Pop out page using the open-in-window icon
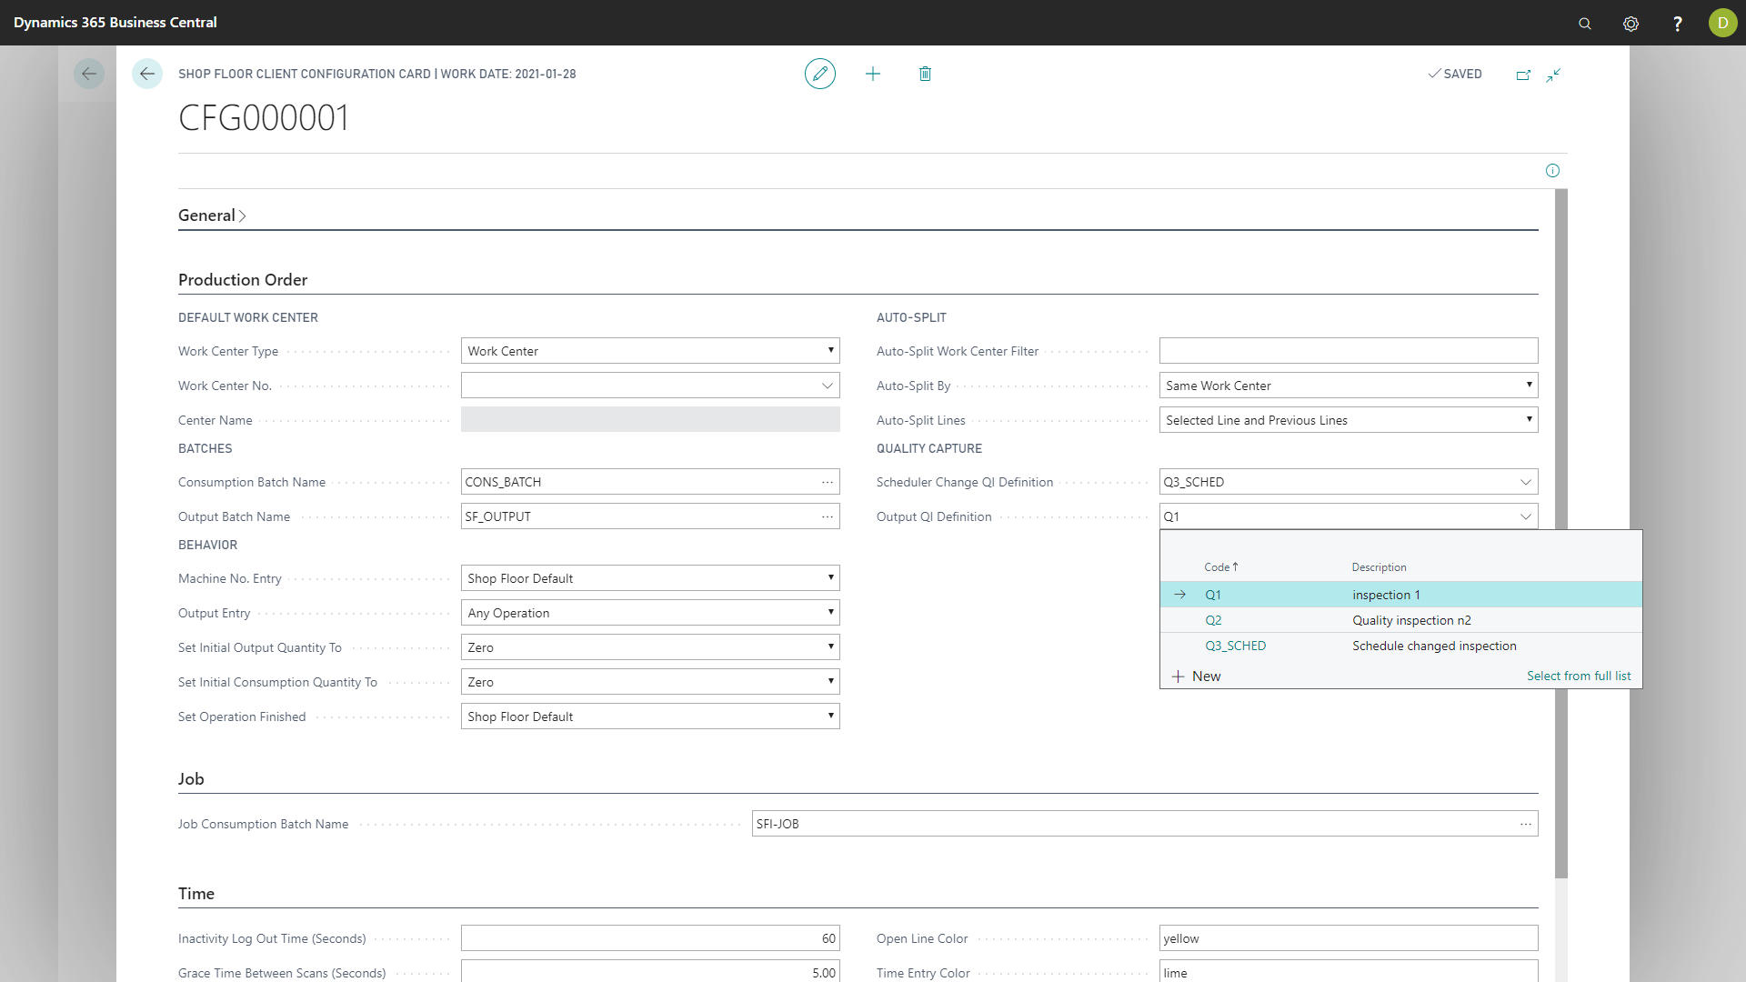1746x982 pixels. (1524, 75)
